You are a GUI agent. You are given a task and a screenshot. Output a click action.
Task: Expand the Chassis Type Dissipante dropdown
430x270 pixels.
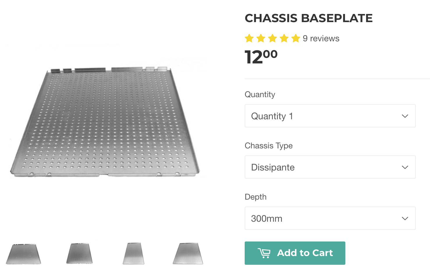[330, 167]
